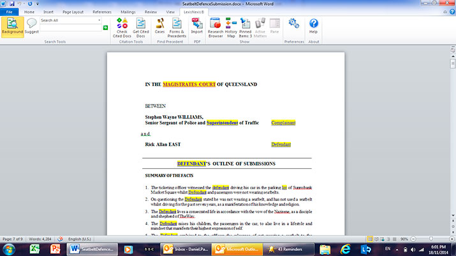Click DEFENDANT link in submissions heading

tap(191, 164)
